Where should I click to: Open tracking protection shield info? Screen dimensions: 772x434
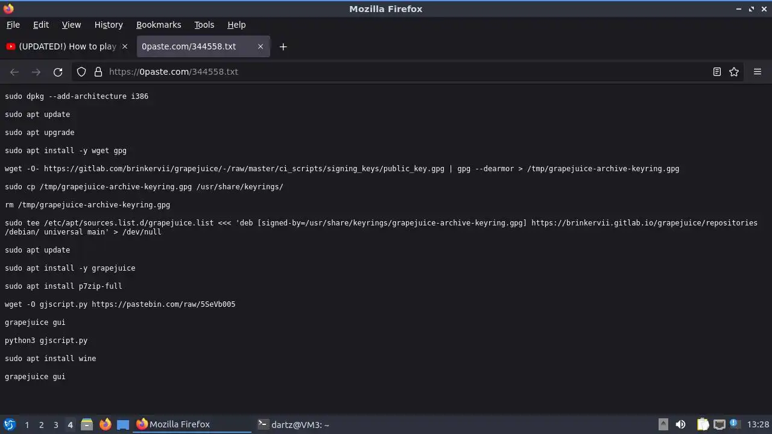[x=81, y=72]
